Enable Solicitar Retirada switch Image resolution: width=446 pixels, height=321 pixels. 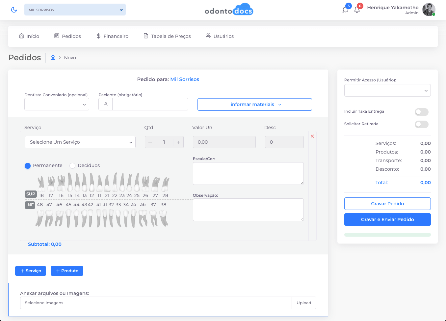tap(421, 124)
